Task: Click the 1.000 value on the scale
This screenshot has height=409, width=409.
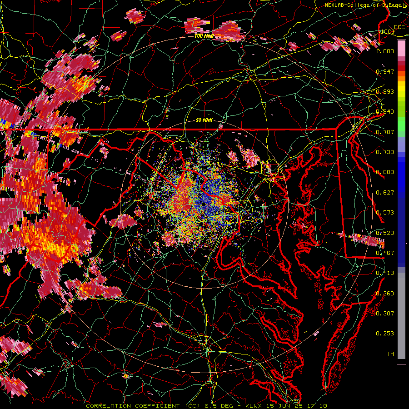Action: click(385, 51)
